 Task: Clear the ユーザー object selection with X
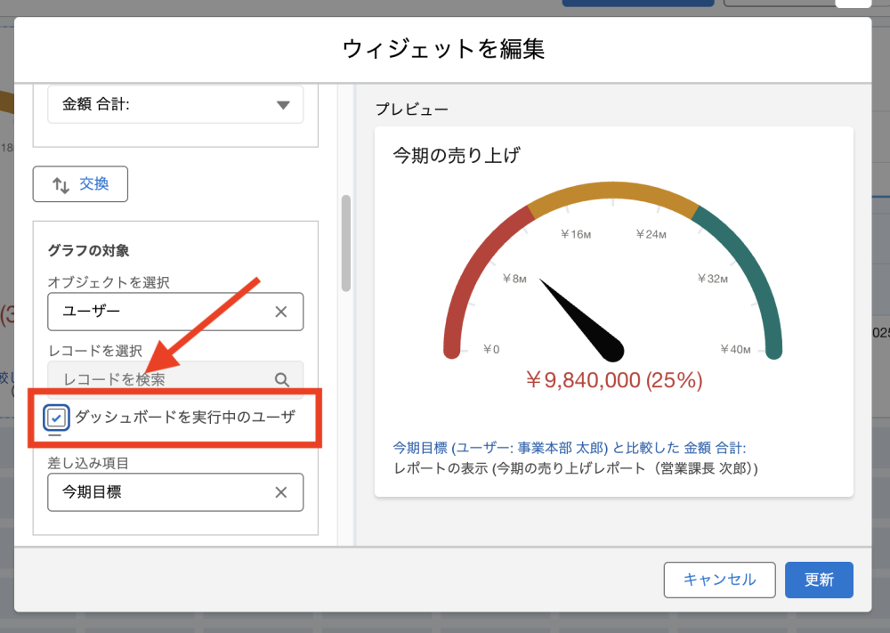click(281, 312)
